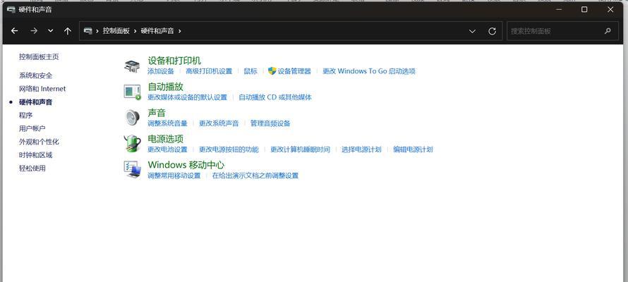628x282 pixels.
Task: Open address bar history dropdown
Action: tap(472, 31)
